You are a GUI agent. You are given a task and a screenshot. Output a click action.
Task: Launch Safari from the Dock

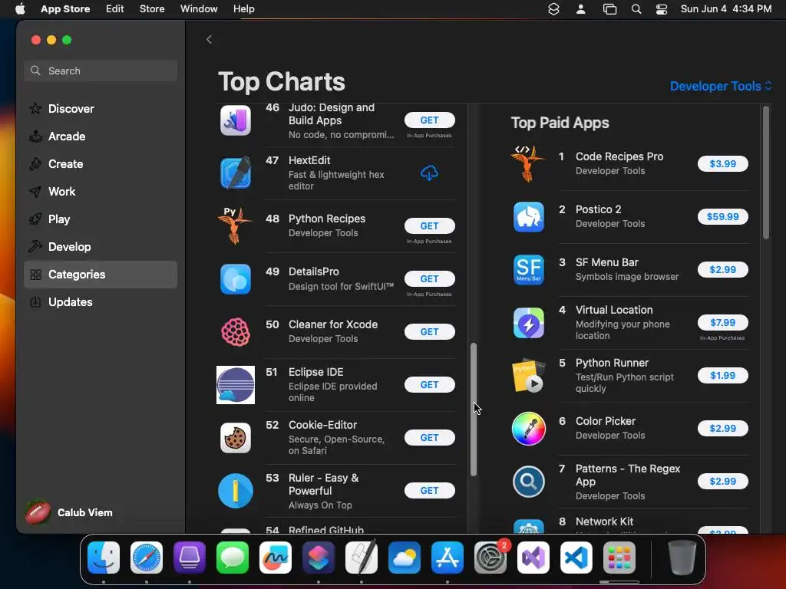[x=147, y=558]
